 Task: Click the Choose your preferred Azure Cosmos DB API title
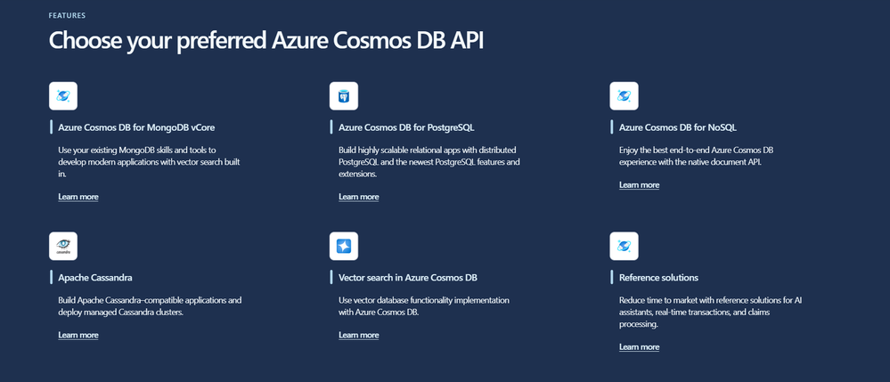266,42
